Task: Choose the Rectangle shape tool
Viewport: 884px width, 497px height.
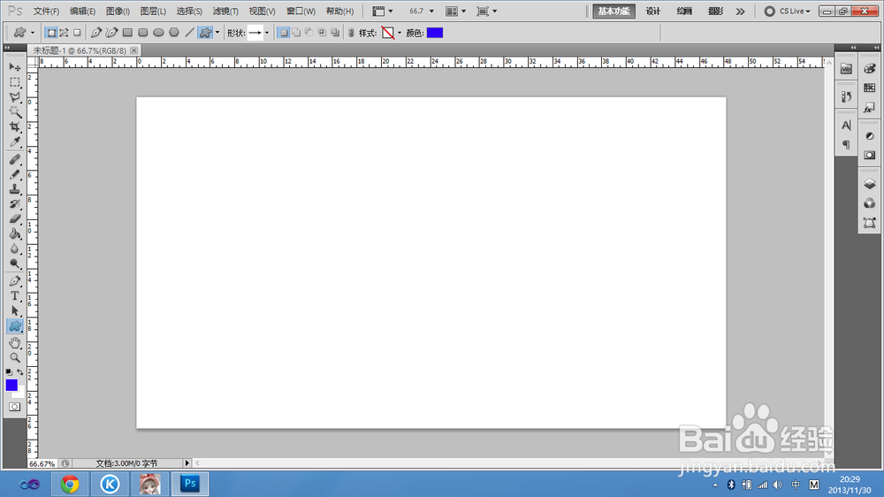Action: coord(127,33)
